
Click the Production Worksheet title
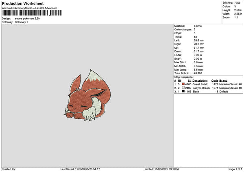(23, 4)
